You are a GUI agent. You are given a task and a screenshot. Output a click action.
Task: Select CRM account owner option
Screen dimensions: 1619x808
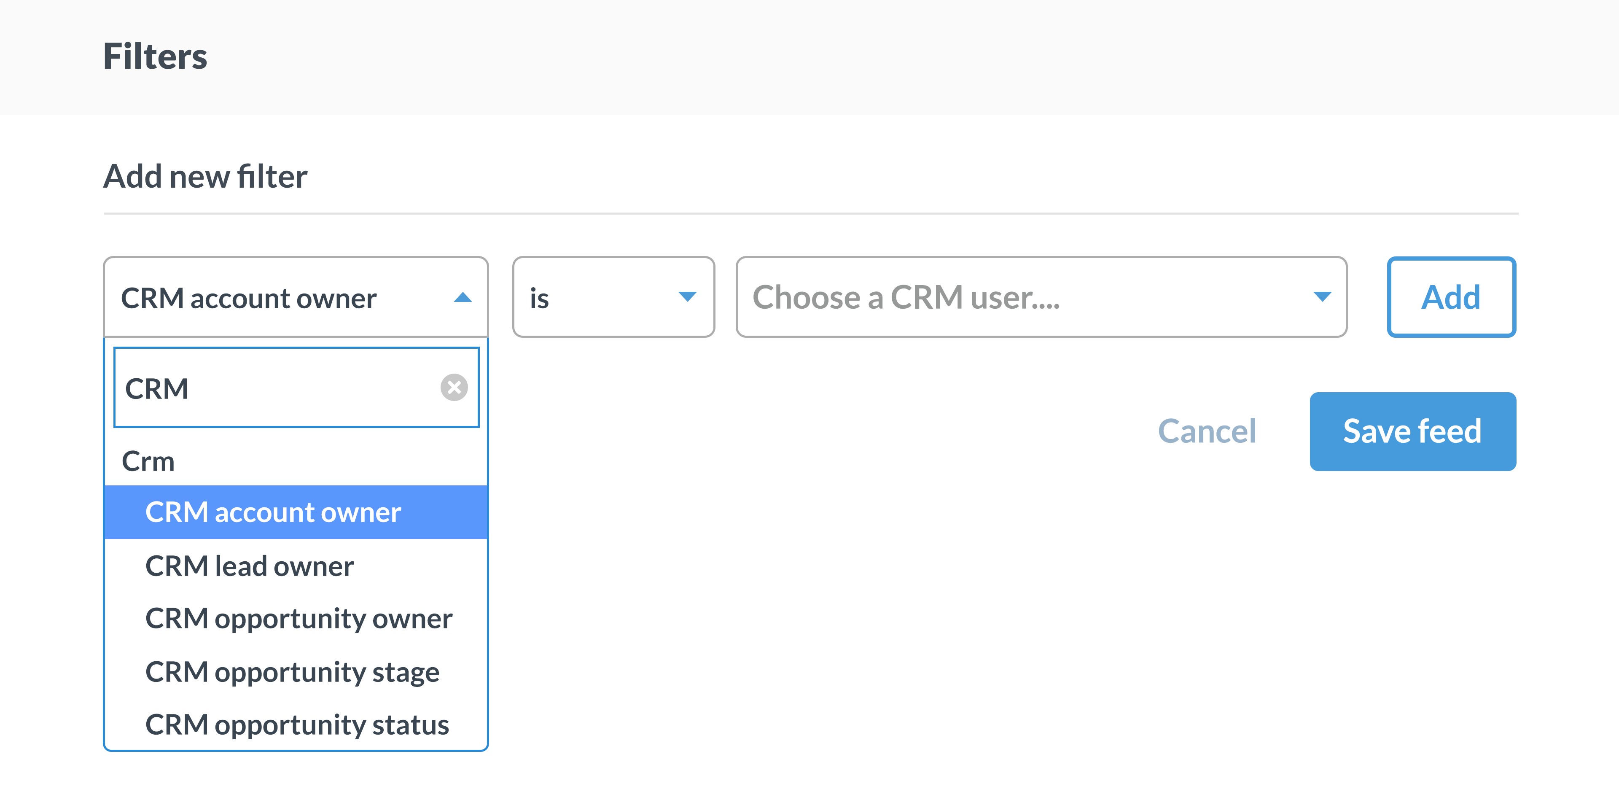click(x=296, y=512)
